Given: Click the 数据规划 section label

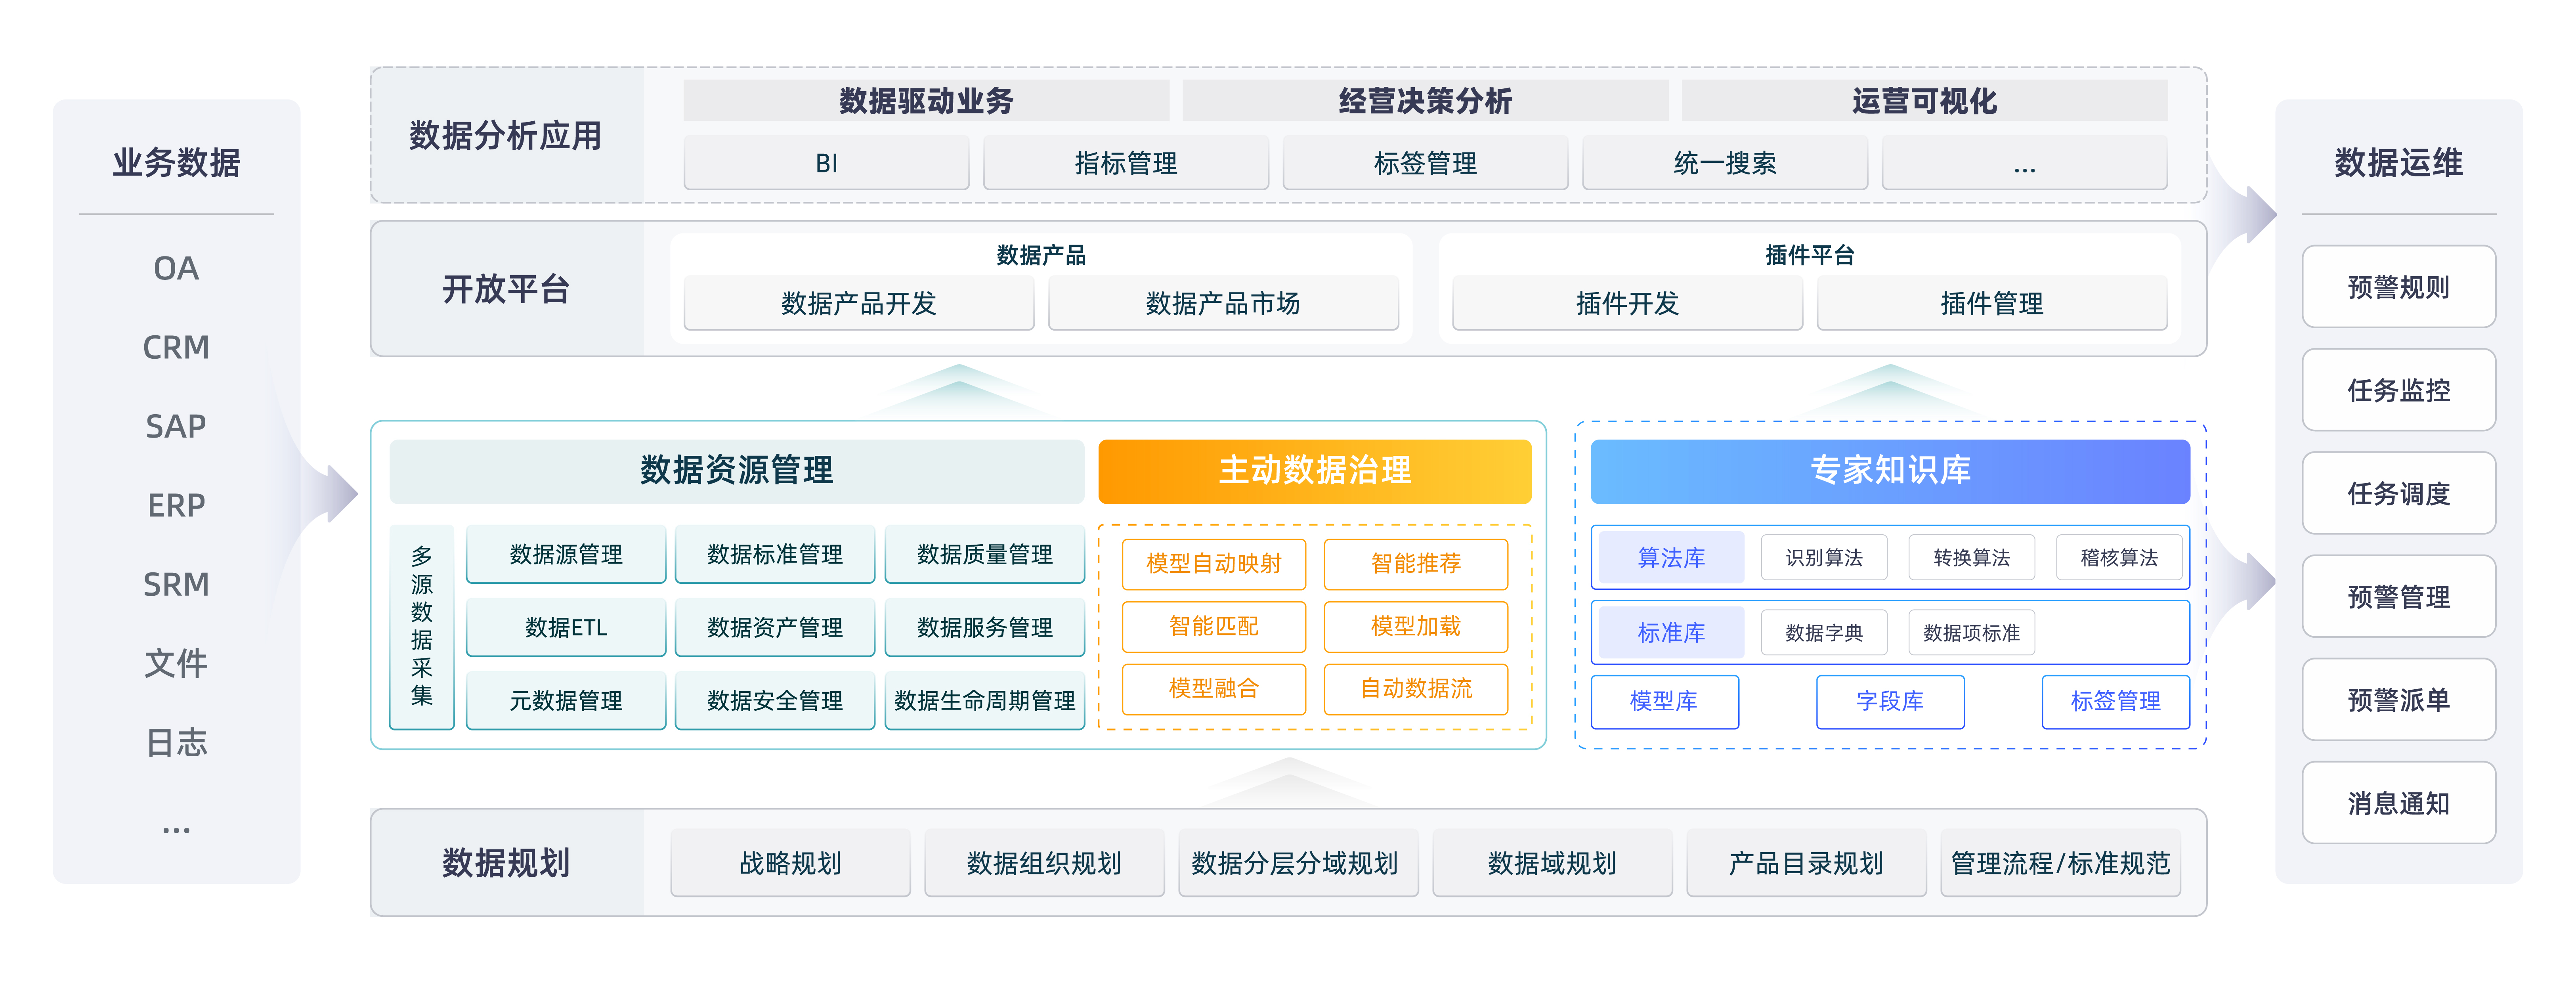Looking at the screenshot, I should [x=506, y=862].
